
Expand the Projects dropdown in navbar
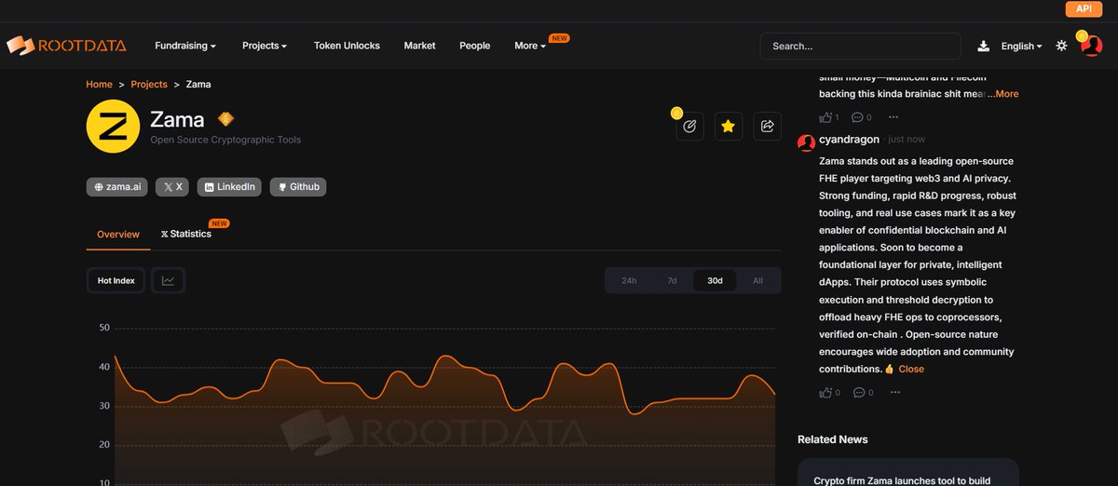(x=265, y=46)
